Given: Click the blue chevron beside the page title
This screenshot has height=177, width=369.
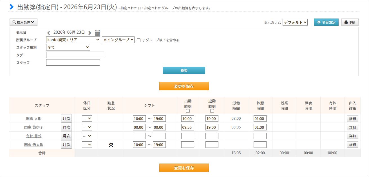Looking at the screenshot, I should [12, 7].
